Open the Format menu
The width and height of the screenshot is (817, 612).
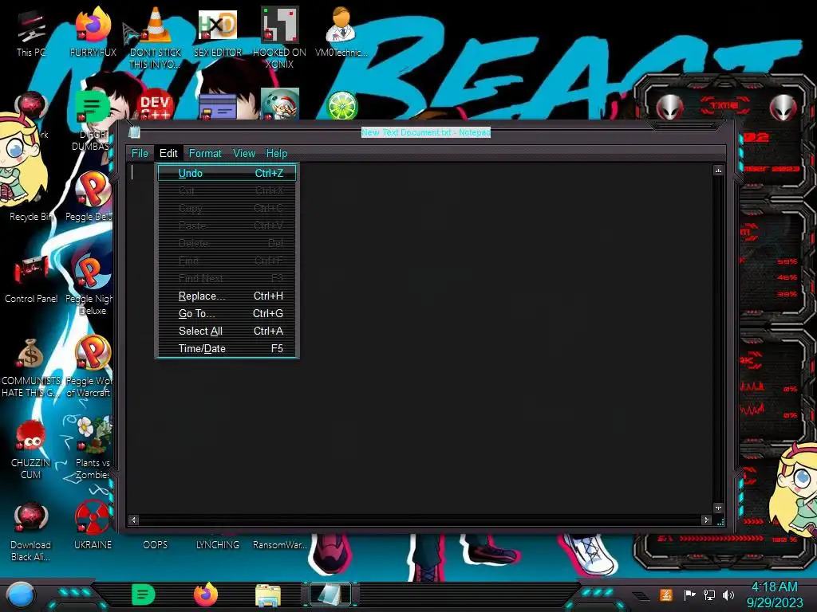click(x=205, y=153)
